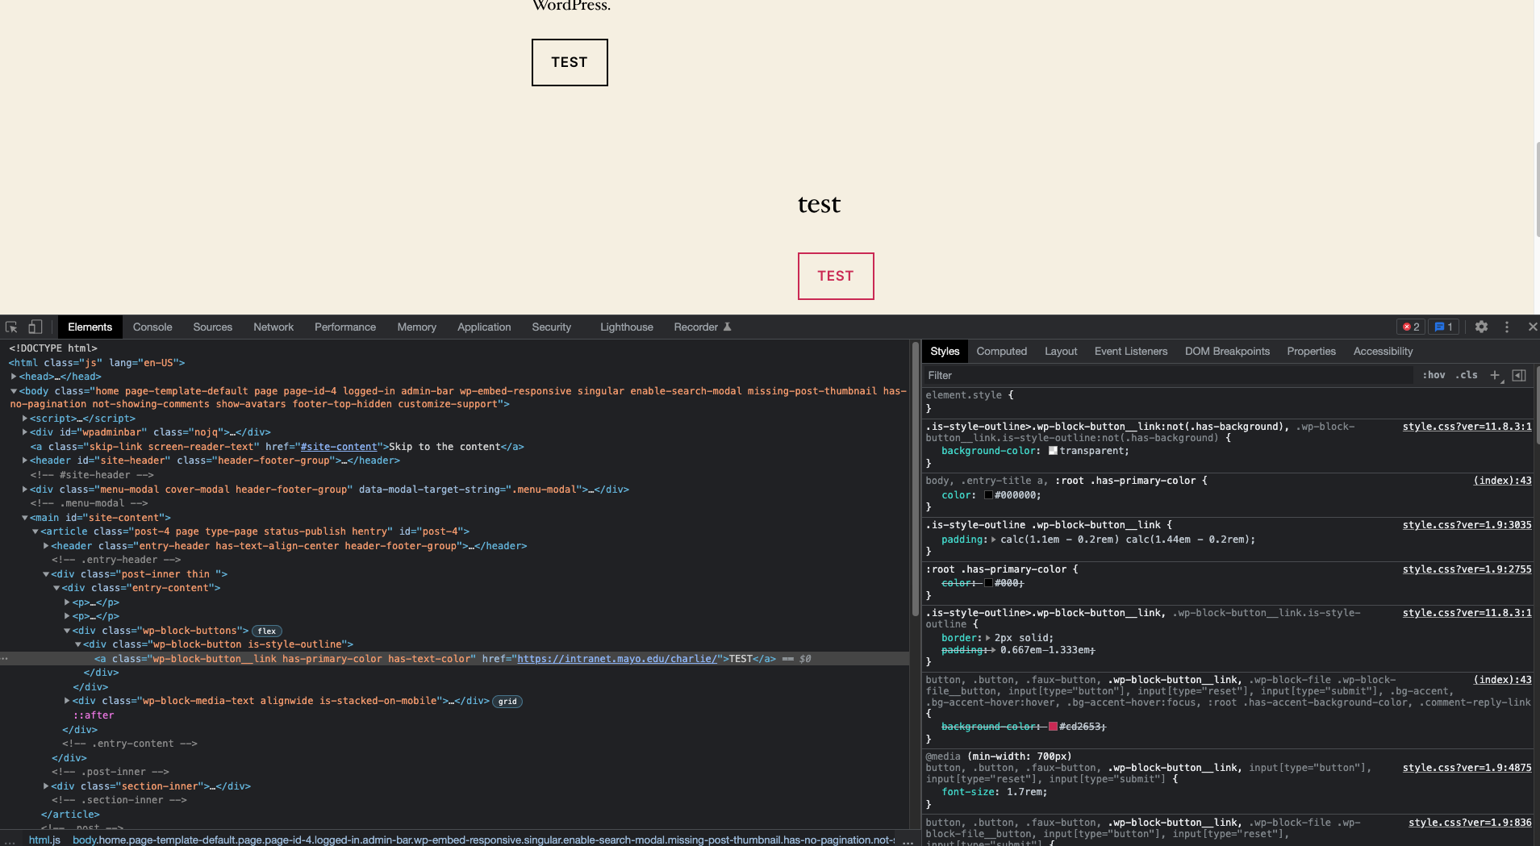1540x846 pixels.
Task: Expand the border shorthand property triangle
Action: 988,638
